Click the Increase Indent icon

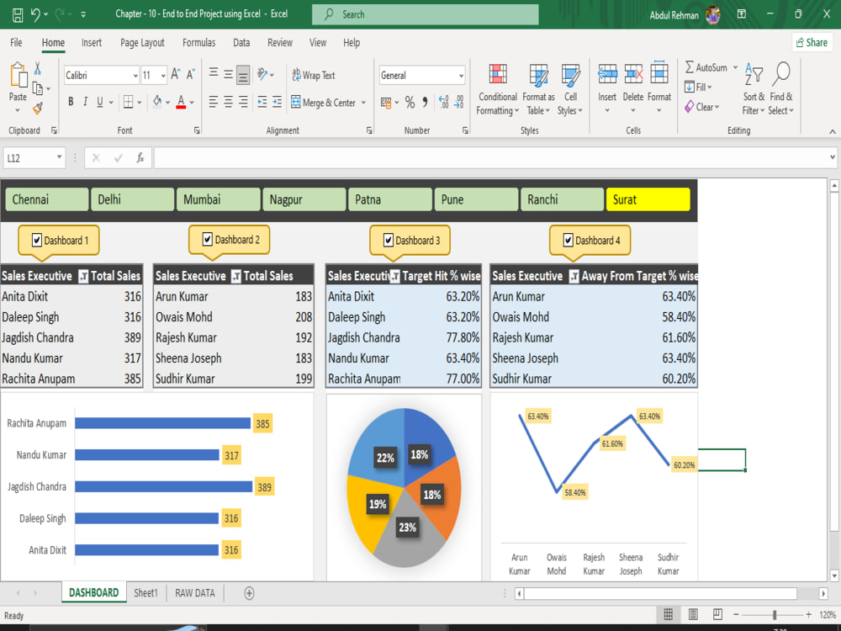pos(277,102)
